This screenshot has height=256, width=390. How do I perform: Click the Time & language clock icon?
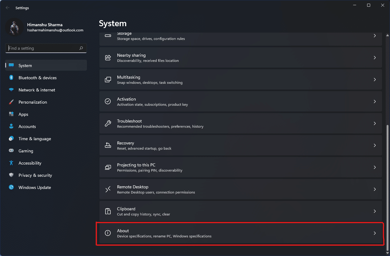pyautogui.click(x=11, y=139)
